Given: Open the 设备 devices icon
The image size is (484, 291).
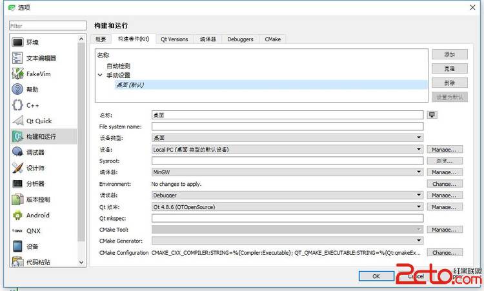Looking at the screenshot, I should [17, 246].
